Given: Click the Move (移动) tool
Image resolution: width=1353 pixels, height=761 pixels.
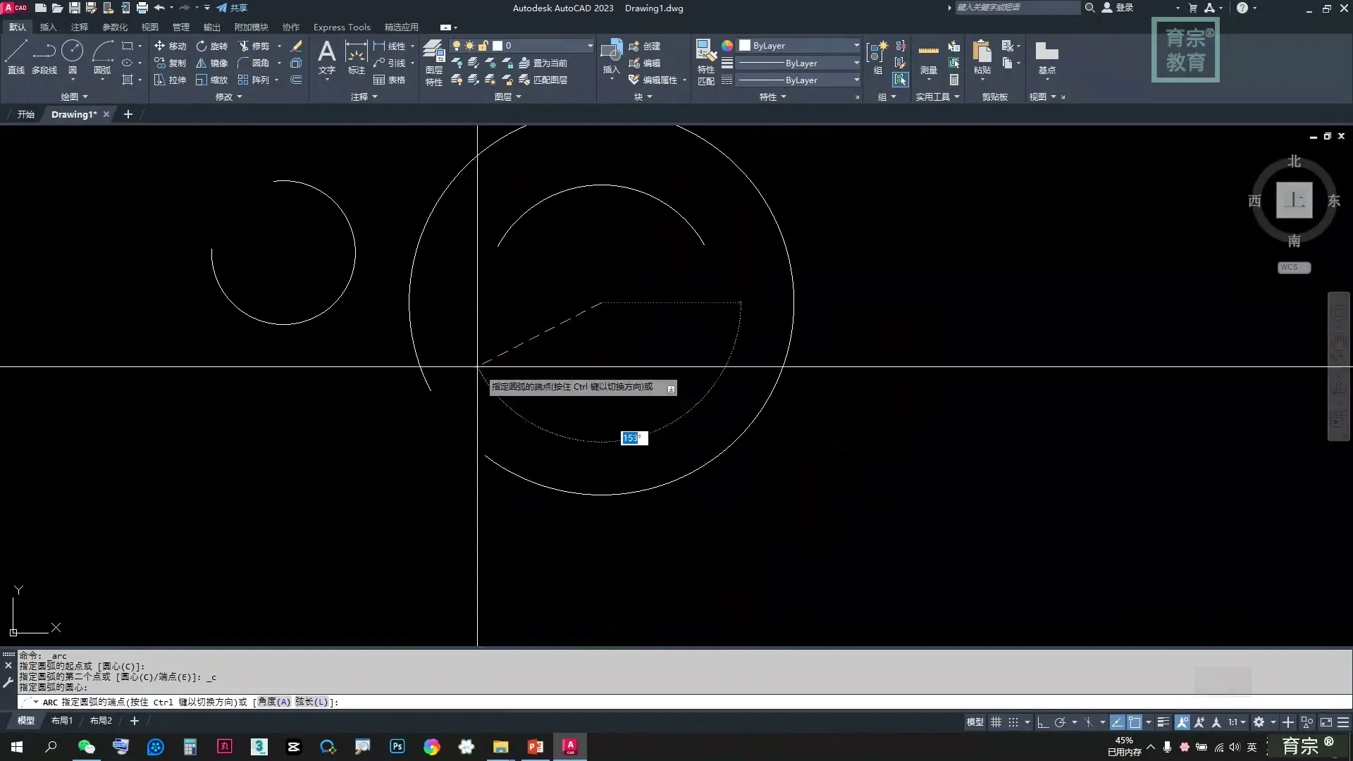Looking at the screenshot, I should [x=170, y=46].
